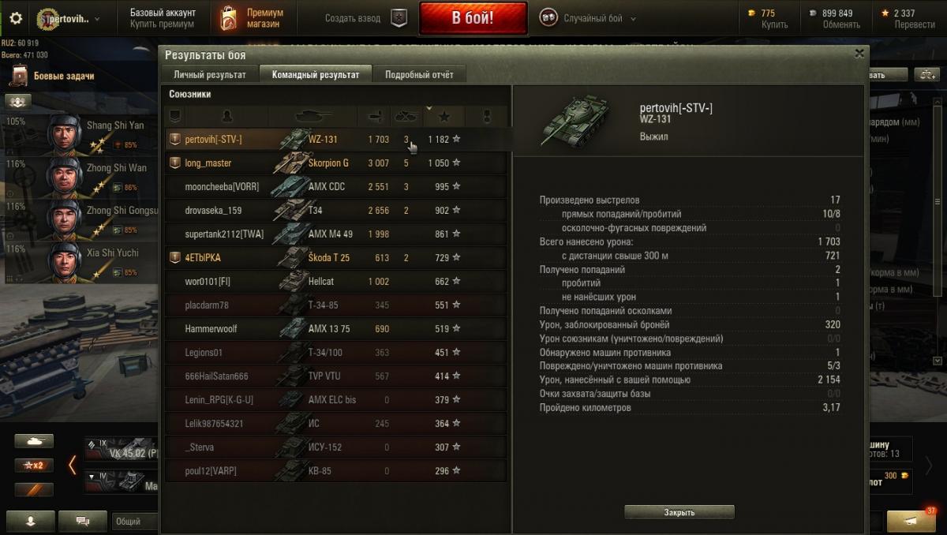Open the player account name dropdown
Image resolution: width=947 pixels, height=535 pixels.
click(68, 18)
